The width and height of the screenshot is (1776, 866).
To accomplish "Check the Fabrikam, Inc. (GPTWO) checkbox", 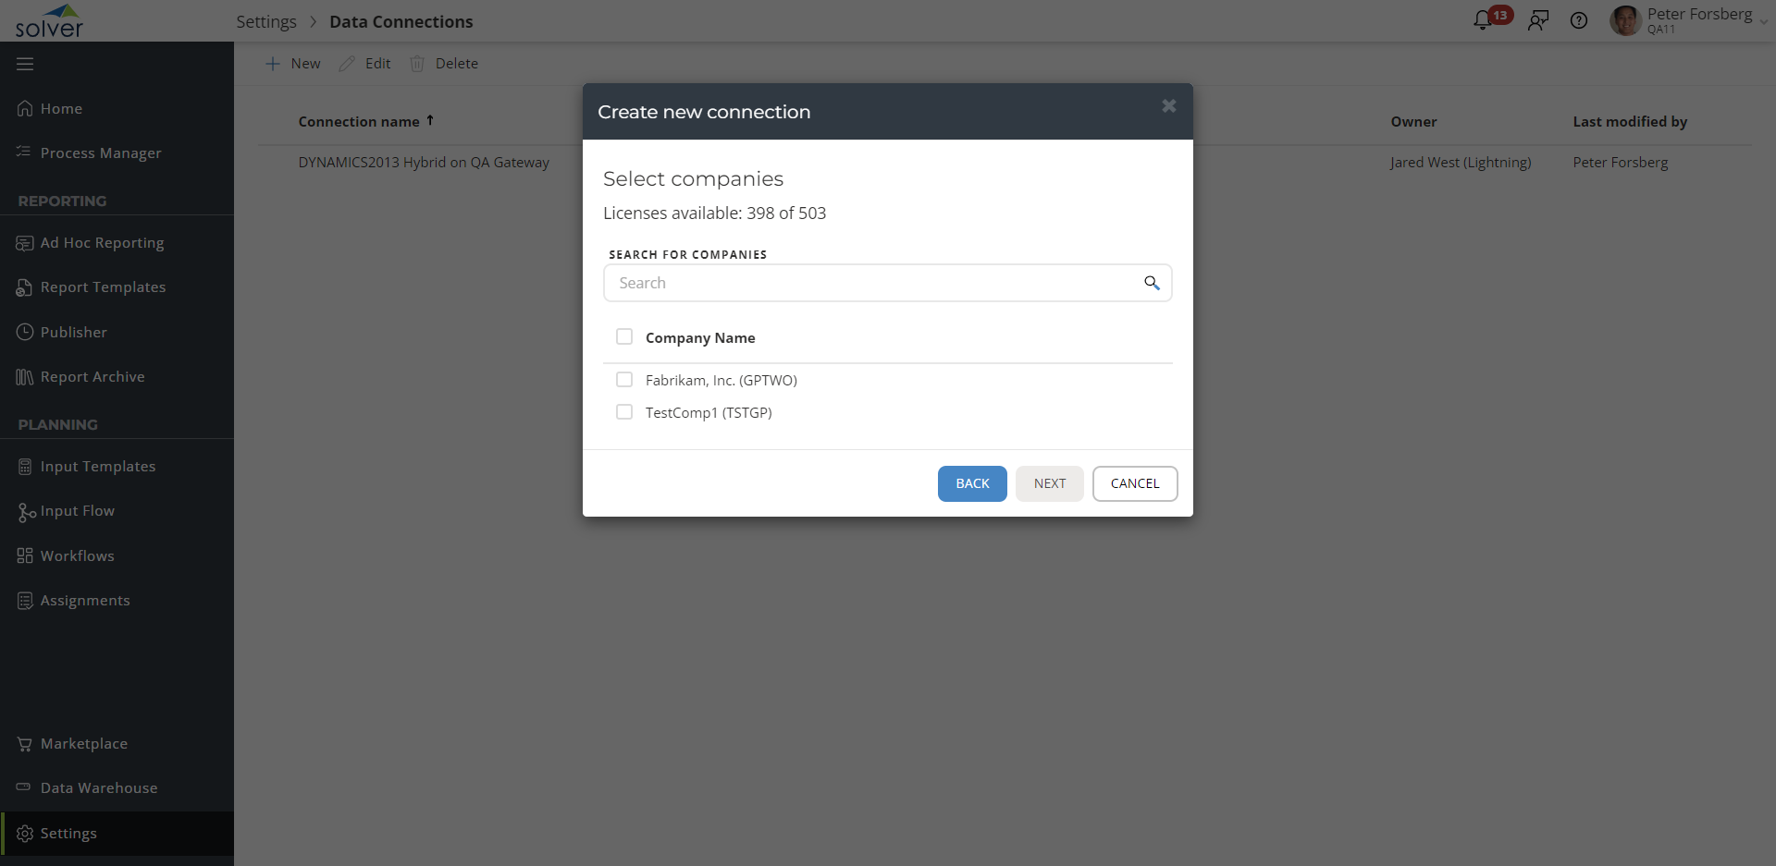I will pyautogui.click(x=624, y=380).
